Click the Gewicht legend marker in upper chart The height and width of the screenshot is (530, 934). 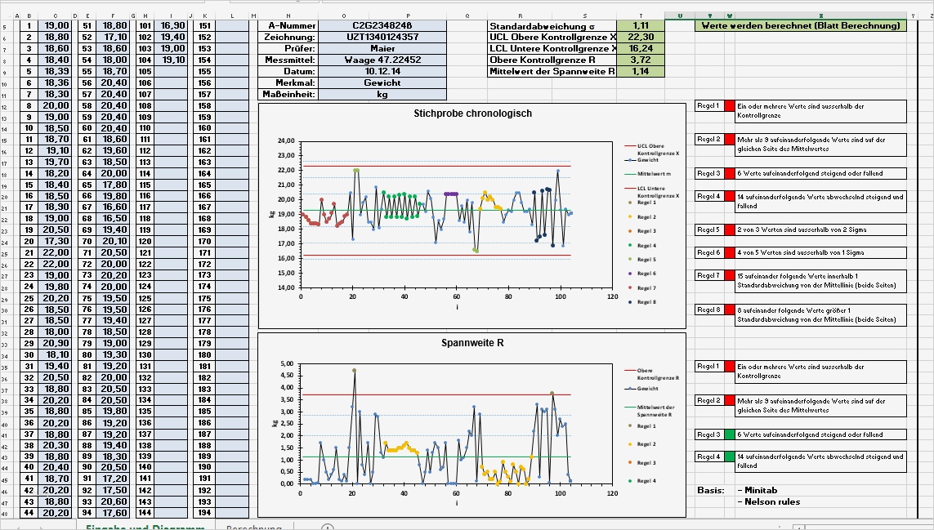click(629, 159)
